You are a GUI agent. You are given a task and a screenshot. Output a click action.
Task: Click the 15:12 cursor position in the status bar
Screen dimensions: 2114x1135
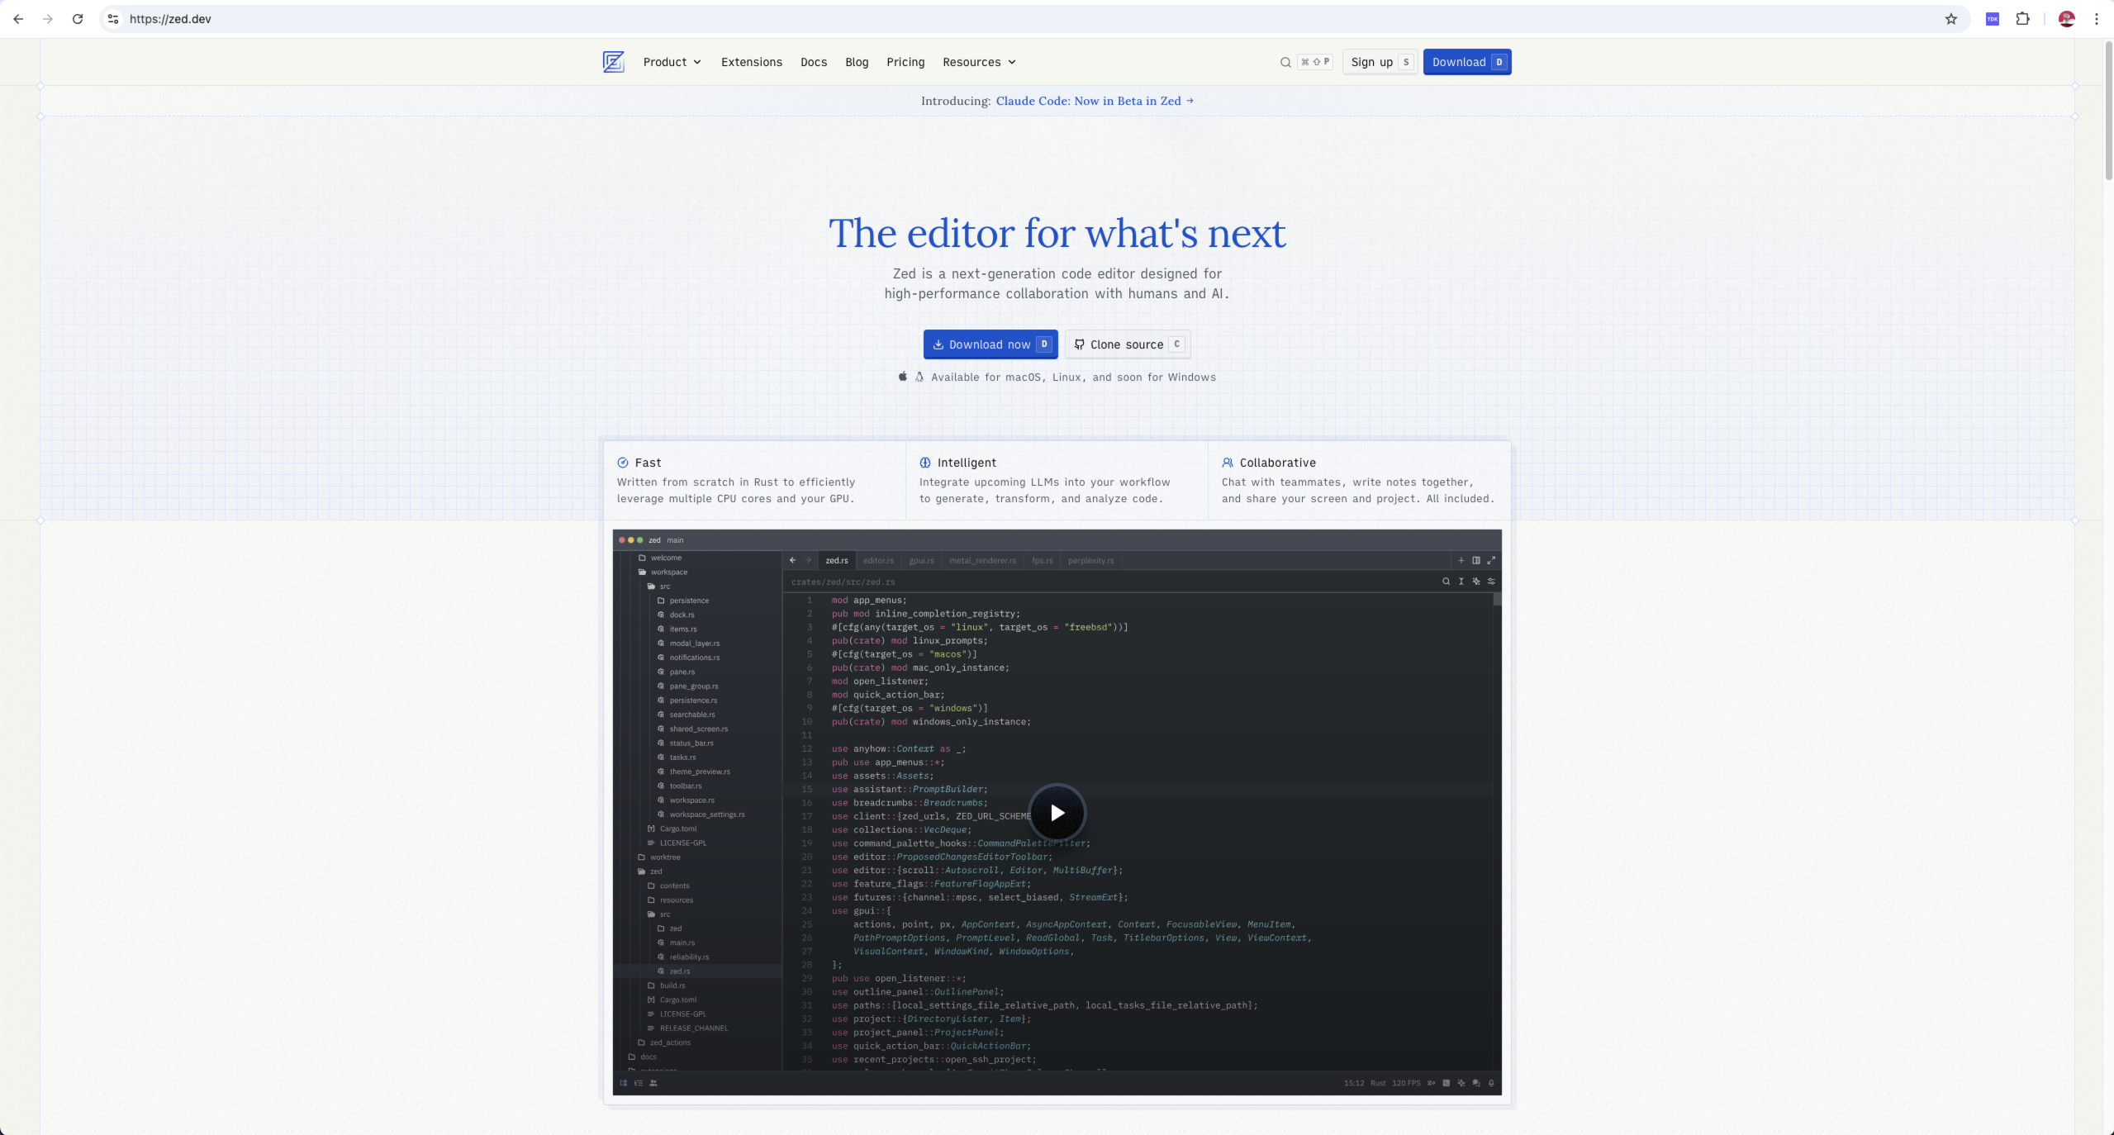point(1353,1083)
